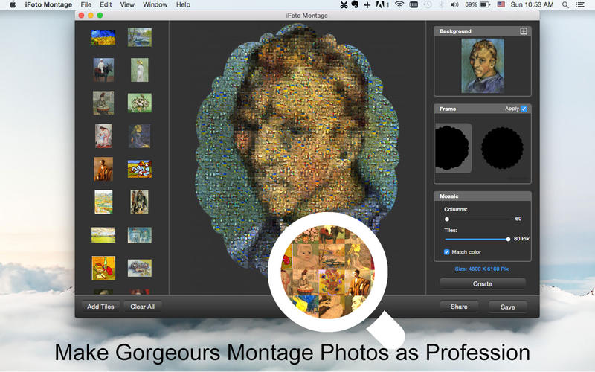The width and height of the screenshot is (595, 372).
Task: Open the File menu
Action: (86, 4)
